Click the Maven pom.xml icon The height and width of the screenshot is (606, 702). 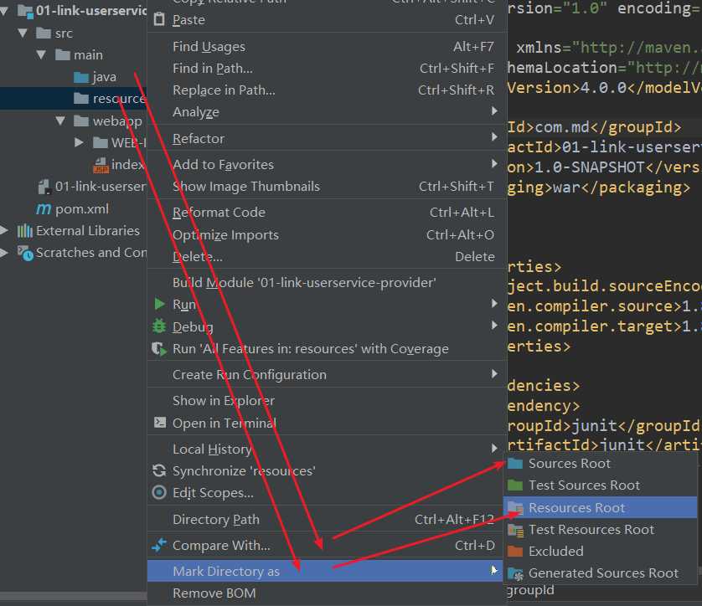click(x=44, y=209)
